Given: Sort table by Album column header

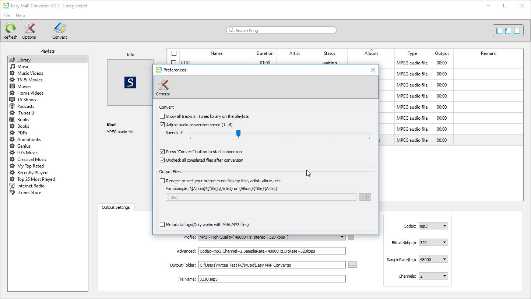Looking at the screenshot, I should coord(371,53).
